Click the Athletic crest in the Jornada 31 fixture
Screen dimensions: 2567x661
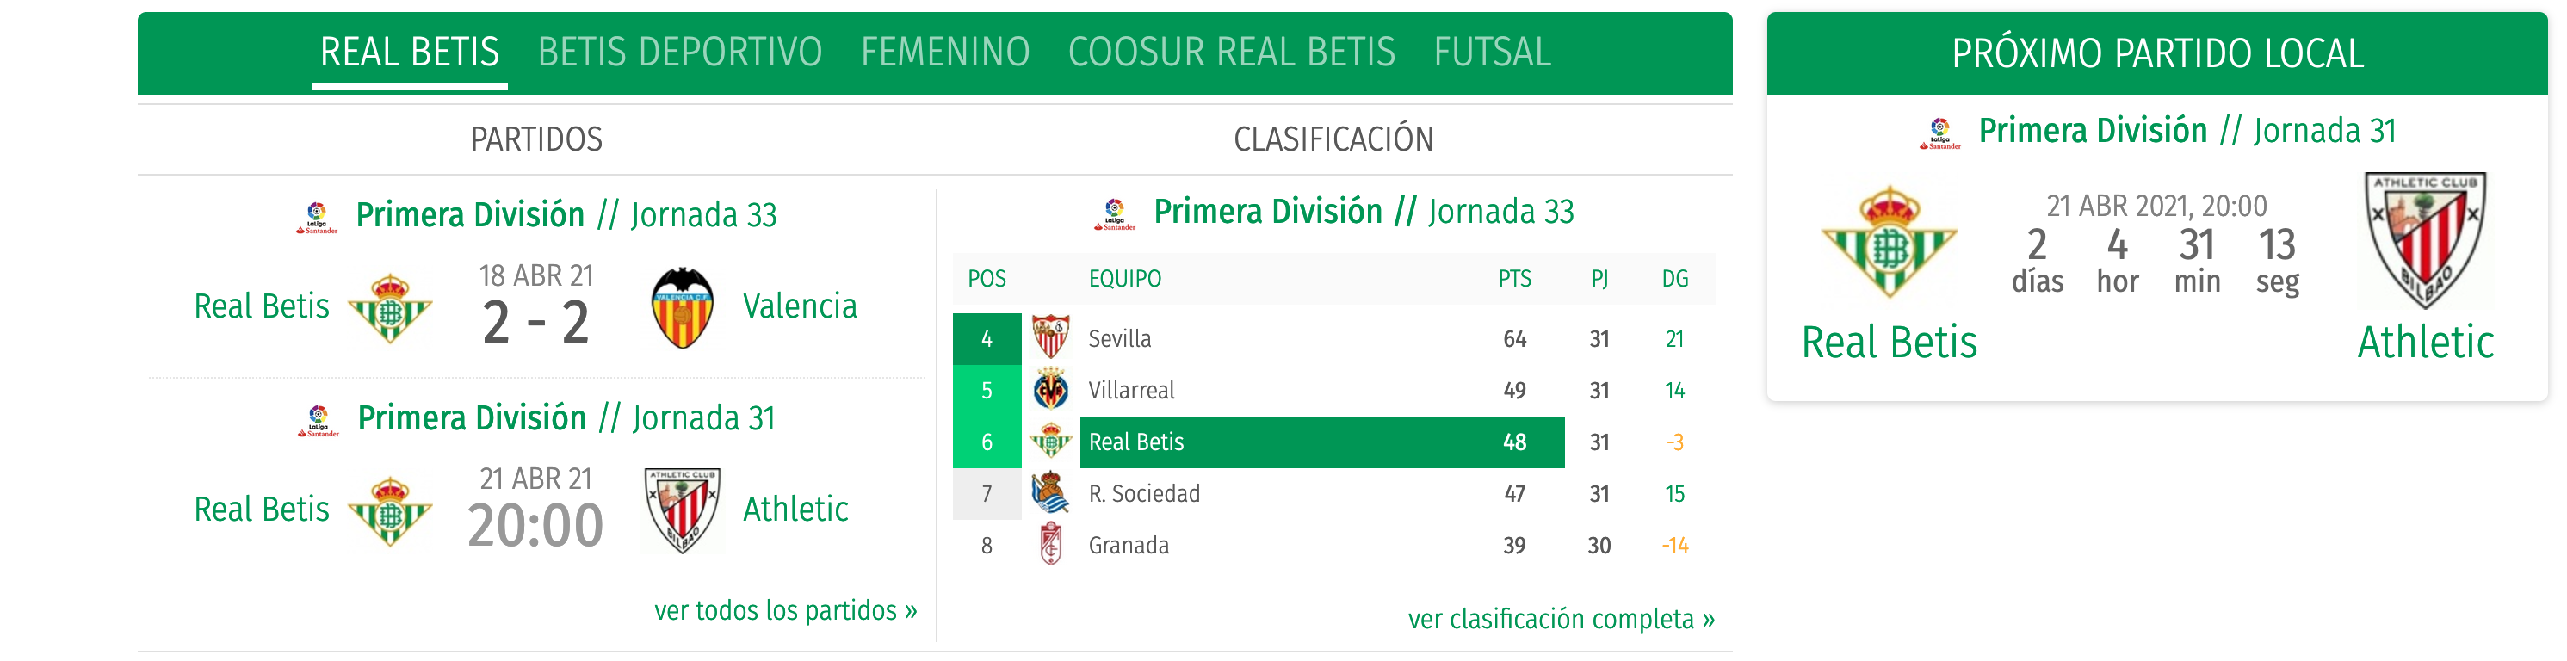pyautogui.click(x=683, y=510)
